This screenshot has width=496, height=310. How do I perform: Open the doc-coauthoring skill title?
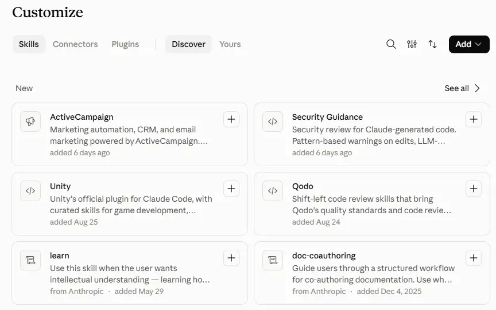(x=324, y=256)
